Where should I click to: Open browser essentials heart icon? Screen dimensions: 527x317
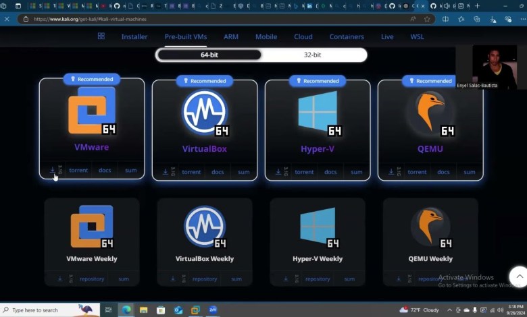[508, 19]
